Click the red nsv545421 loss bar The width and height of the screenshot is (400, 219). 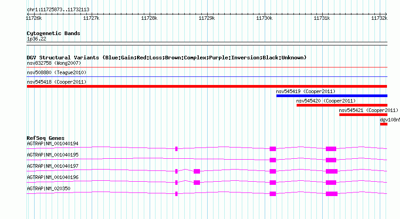363,115
